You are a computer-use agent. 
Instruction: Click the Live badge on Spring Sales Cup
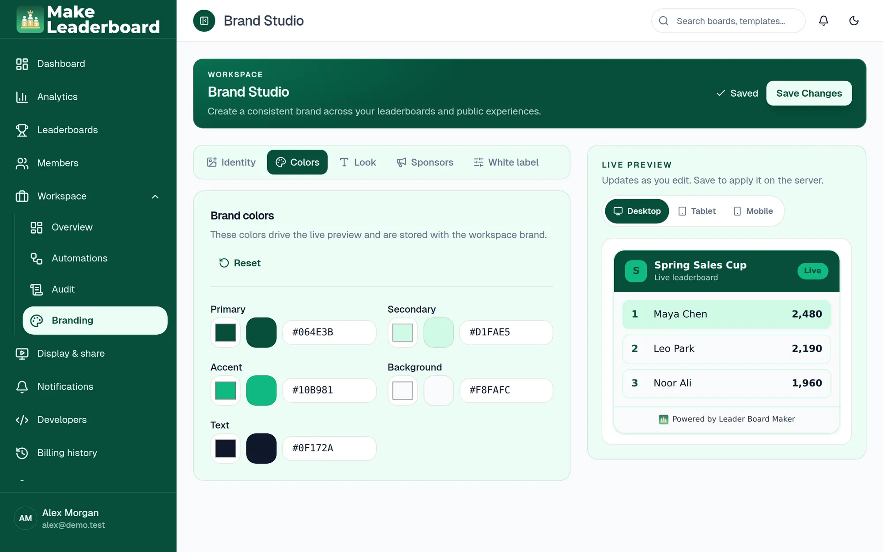(812, 271)
